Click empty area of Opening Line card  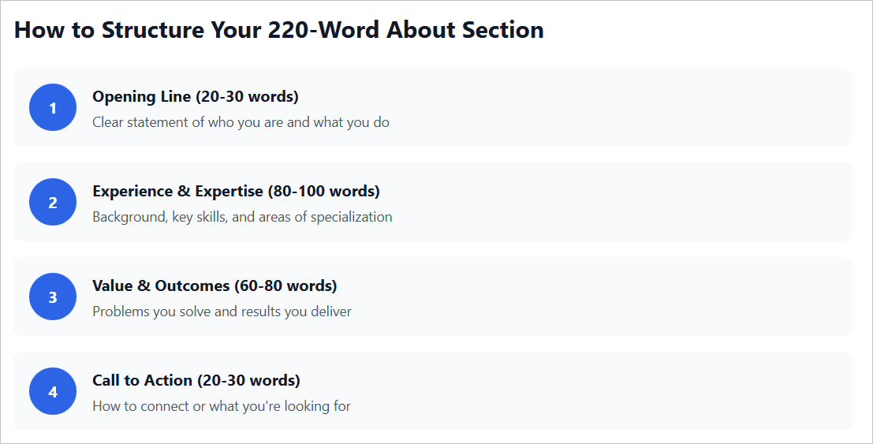631,107
